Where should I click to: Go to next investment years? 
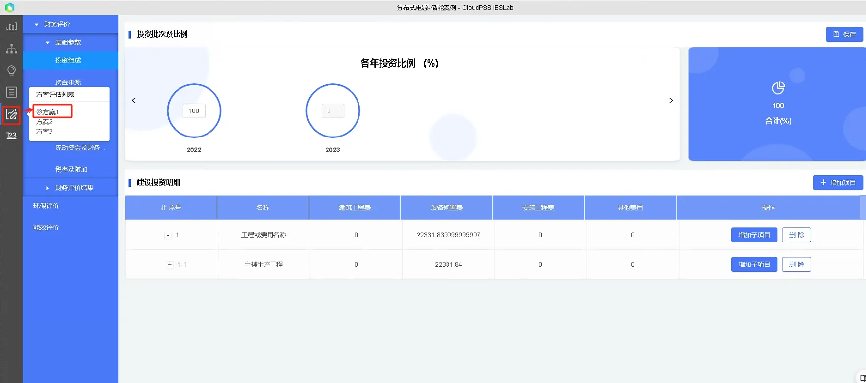tap(671, 100)
